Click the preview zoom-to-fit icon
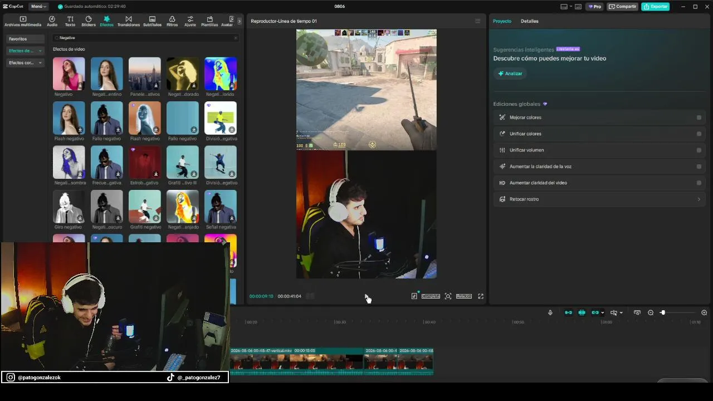713x401 pixels. (448, 296)
